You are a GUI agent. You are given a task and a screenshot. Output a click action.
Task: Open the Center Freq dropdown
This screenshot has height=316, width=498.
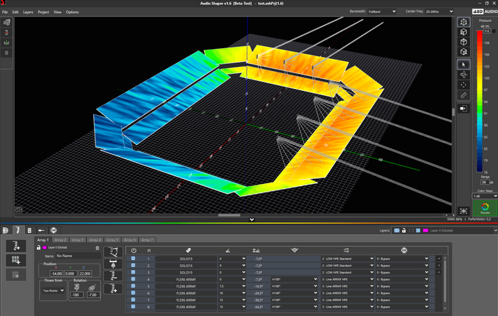click(439, 11)
